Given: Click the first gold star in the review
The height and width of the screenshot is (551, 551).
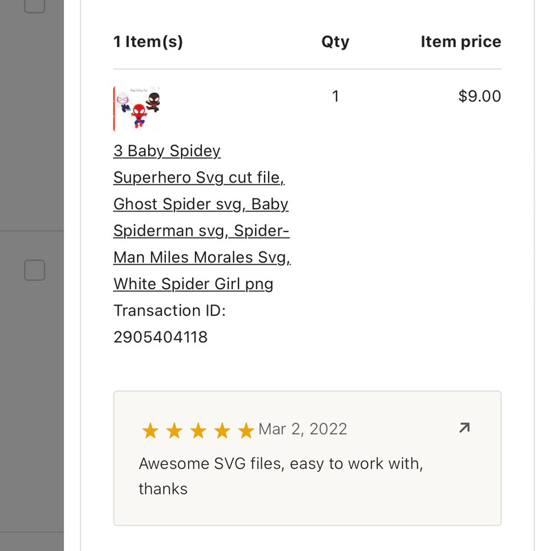Looking at the screenshot, I should [151, 430].
